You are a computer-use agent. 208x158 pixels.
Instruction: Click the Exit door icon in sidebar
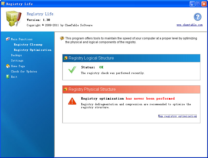pyautogui.click(x=8, y=77)
